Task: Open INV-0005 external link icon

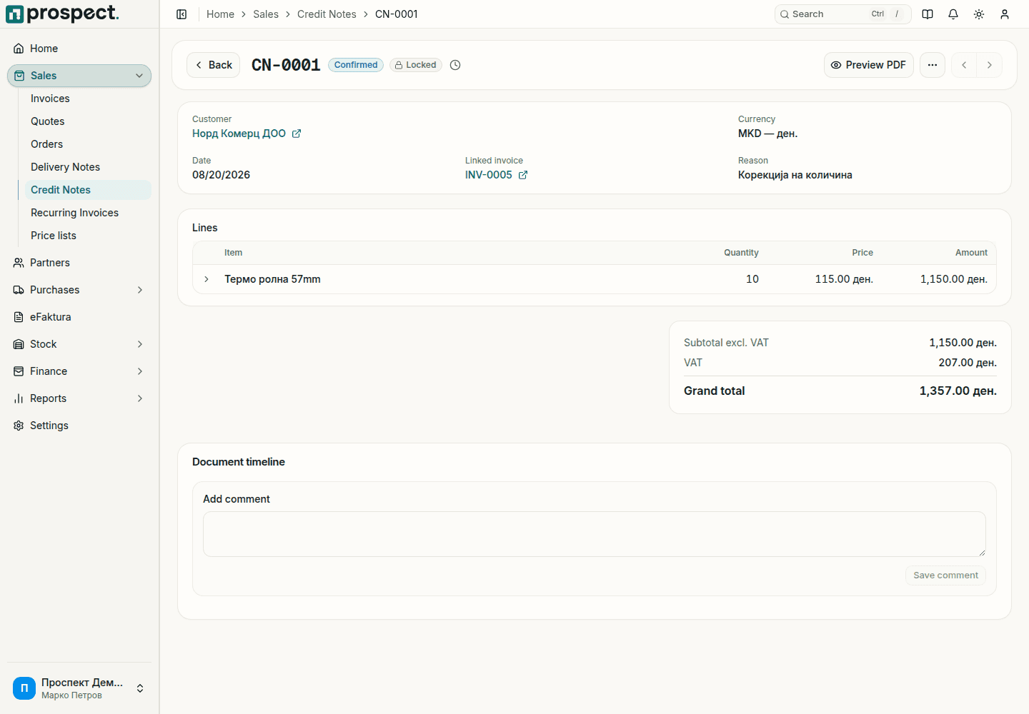Action: pos(523,175)
